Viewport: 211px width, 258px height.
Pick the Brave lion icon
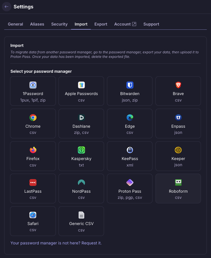point(178,85)
